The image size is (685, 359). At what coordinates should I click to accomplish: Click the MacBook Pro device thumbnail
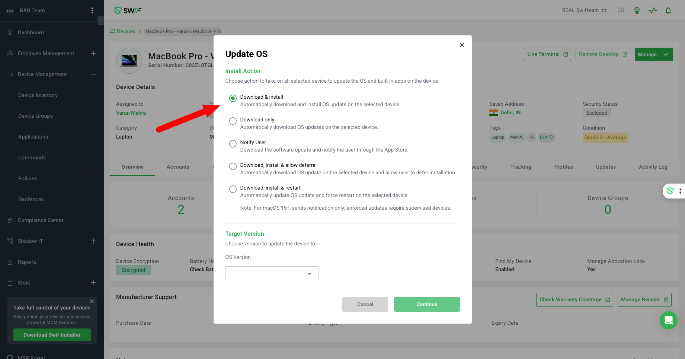point(129,60)
